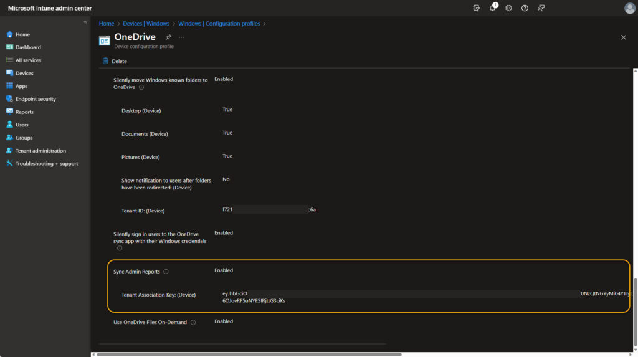The image size is (638, 357).
Task: Click the Documents (Device) True value
Action: point(227,133)
